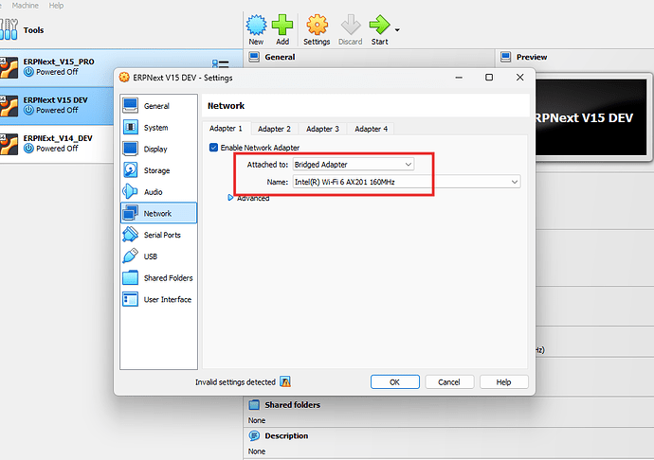The height and width of the screenshot is (460, 654).
Task: Select the ERPNext V15 DEV virtual machine
Action: point(57,105)
